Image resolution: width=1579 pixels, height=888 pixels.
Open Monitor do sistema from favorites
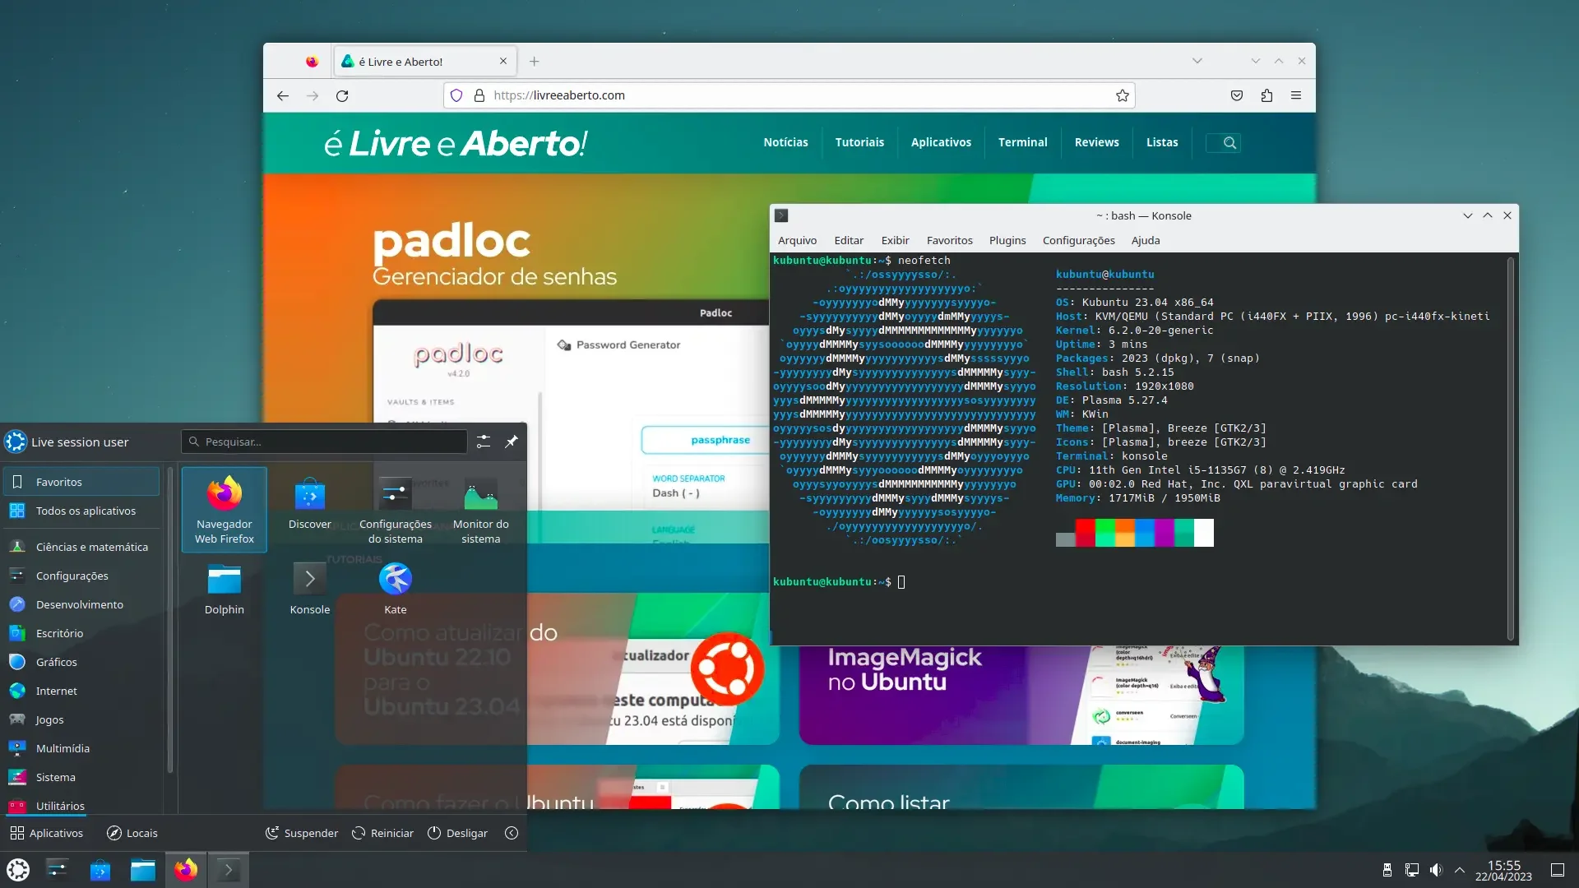coord(480,510)
